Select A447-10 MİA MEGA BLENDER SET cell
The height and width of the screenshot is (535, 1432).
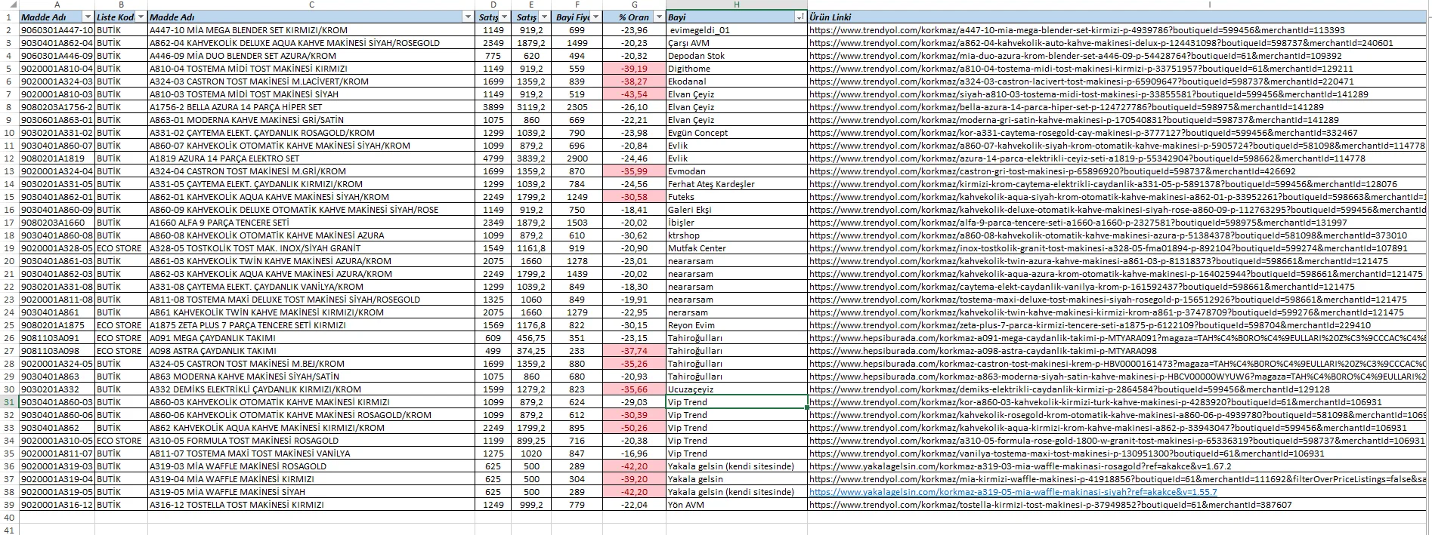pos(311,30)
